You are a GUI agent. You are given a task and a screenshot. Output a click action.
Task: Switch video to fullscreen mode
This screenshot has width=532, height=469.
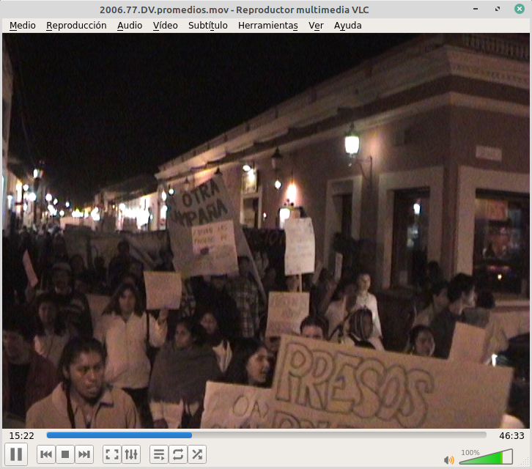112,454
